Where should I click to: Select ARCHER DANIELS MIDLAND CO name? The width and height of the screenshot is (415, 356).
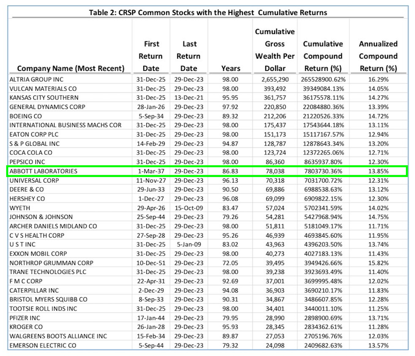53,226
